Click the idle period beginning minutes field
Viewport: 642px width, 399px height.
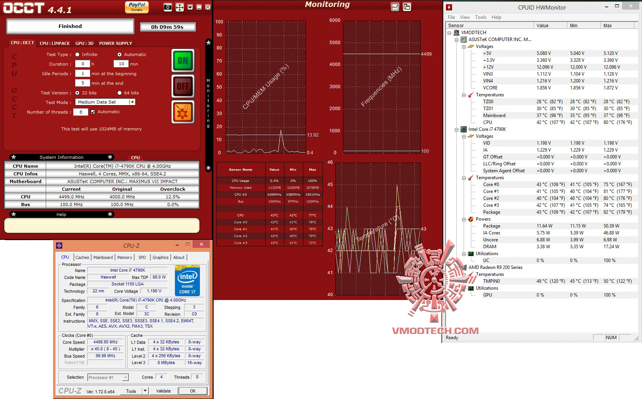click(83, 74)
